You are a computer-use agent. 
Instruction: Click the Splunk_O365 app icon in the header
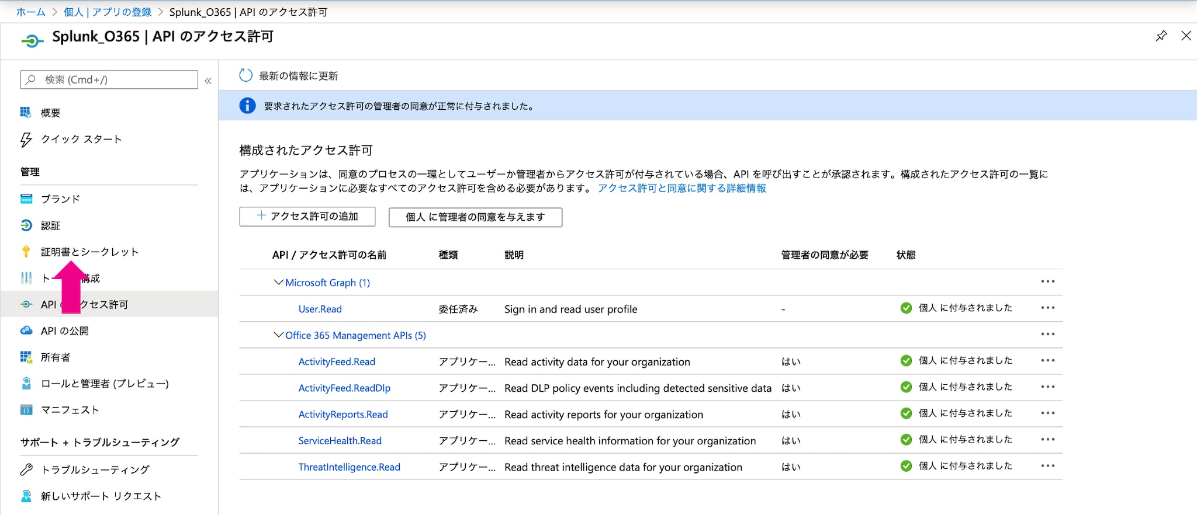click(x=32, y=40)
